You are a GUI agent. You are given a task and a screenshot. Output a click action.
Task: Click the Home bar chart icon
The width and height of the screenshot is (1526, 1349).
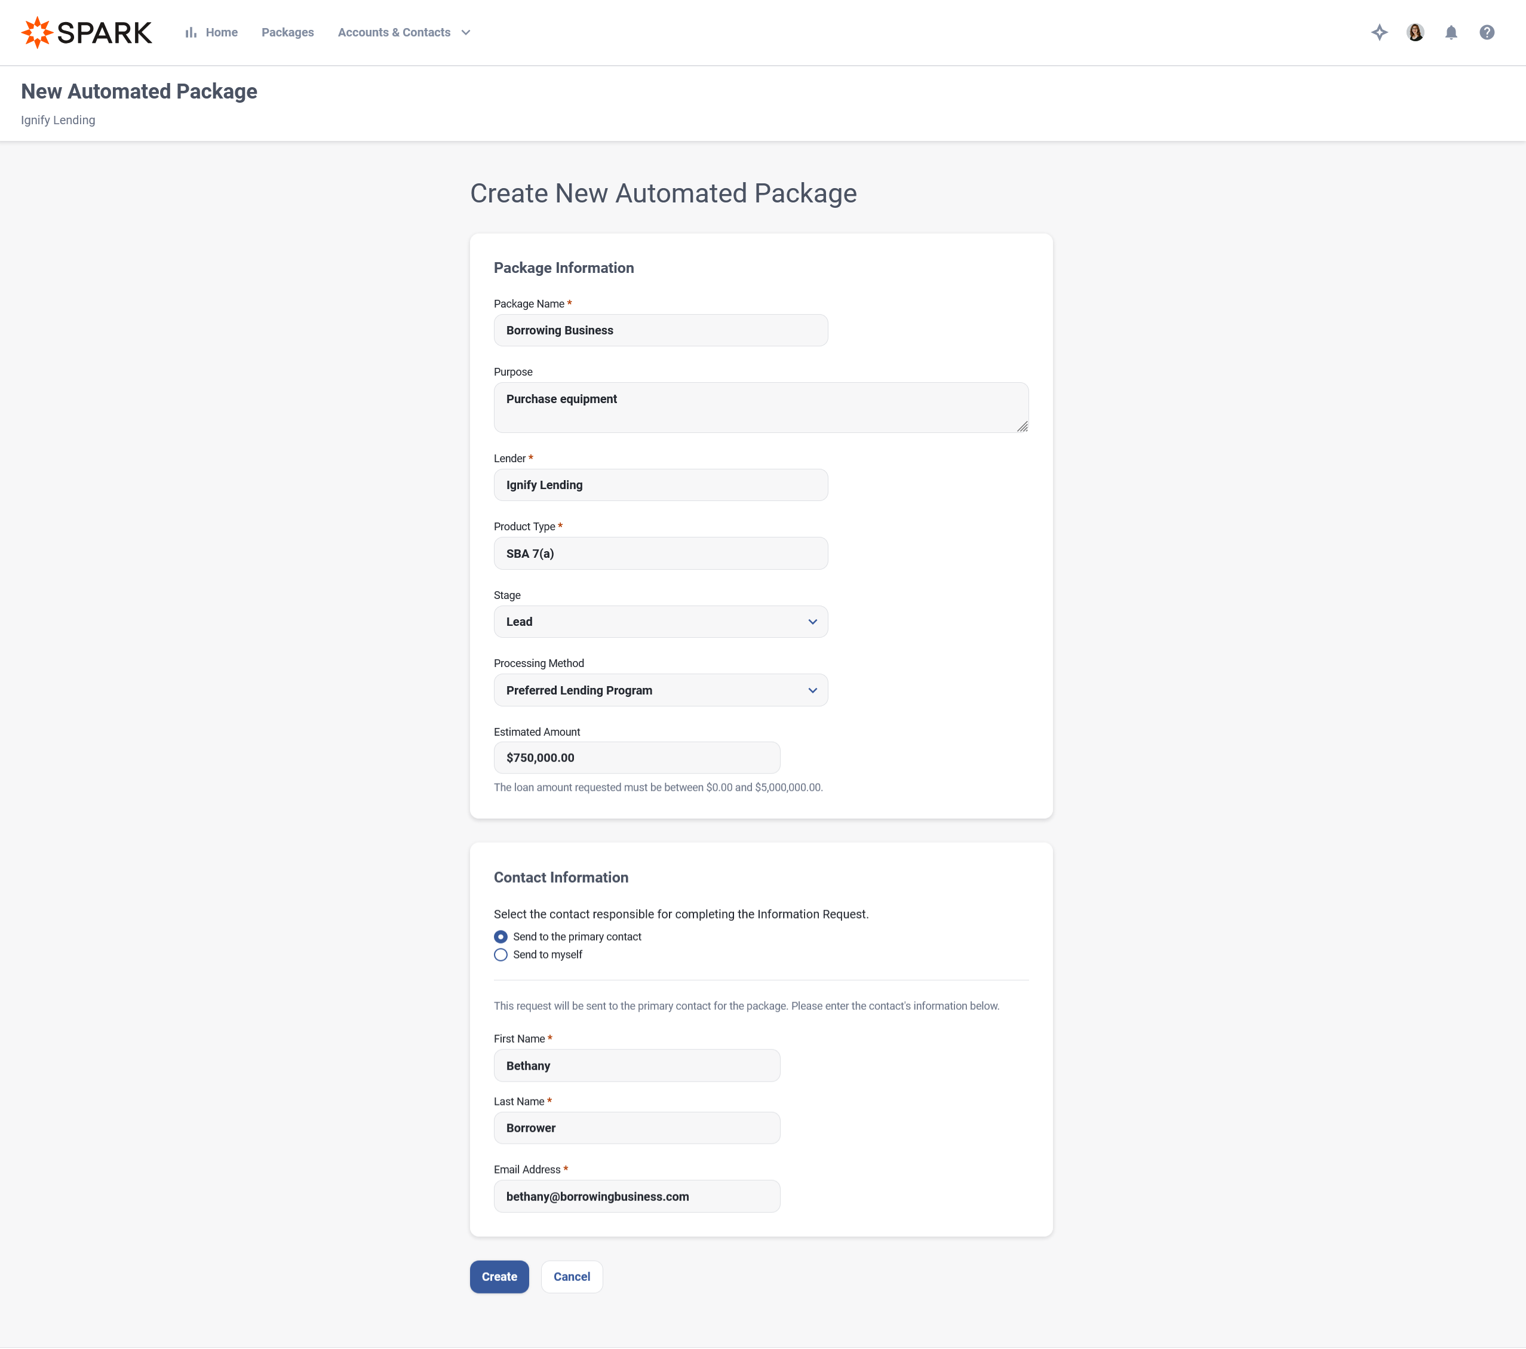[x=191, y=32]
